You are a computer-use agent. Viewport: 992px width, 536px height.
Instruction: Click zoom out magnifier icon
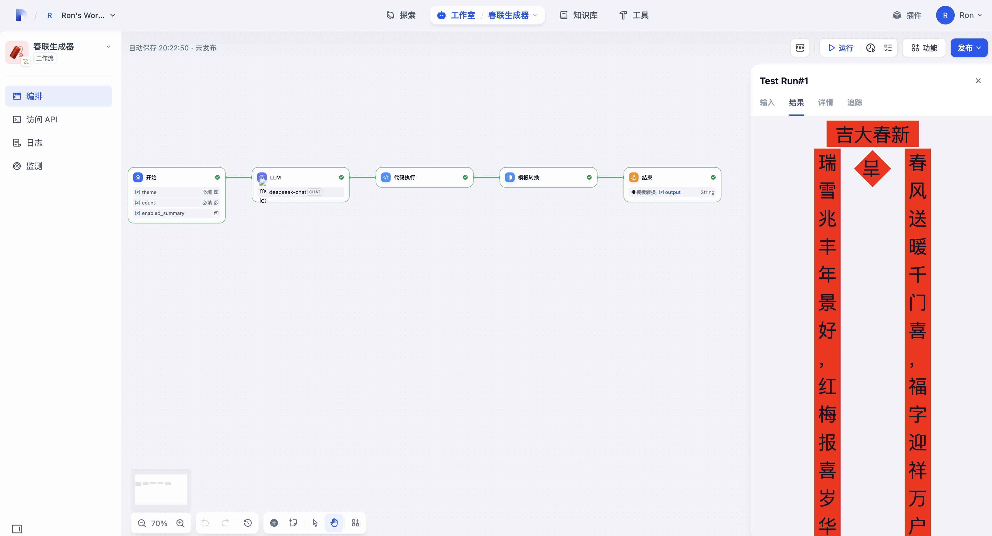pos(142,523)
